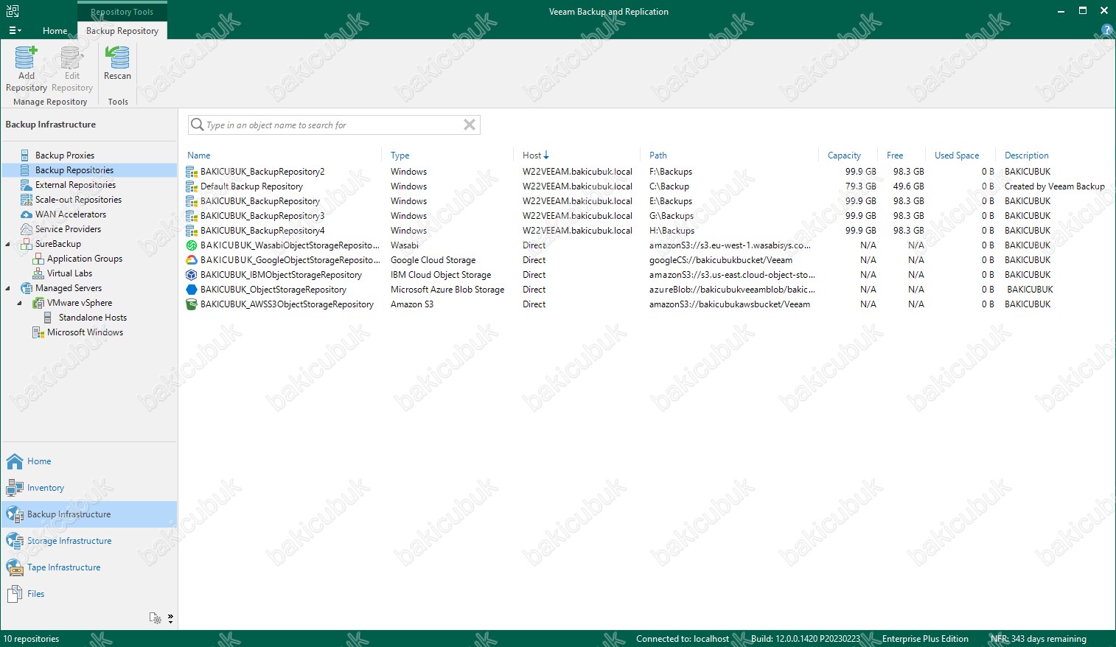Select Backup Repositories tree node
The width and height of the screenshot is (1116, 647).
(74, 170)
